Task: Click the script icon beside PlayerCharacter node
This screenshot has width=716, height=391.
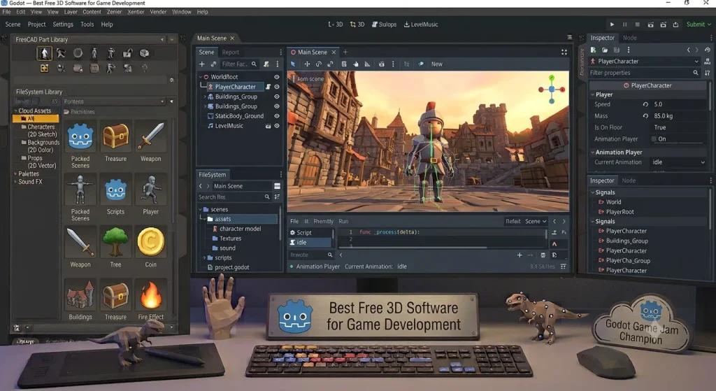Action: tap(268, 87)
